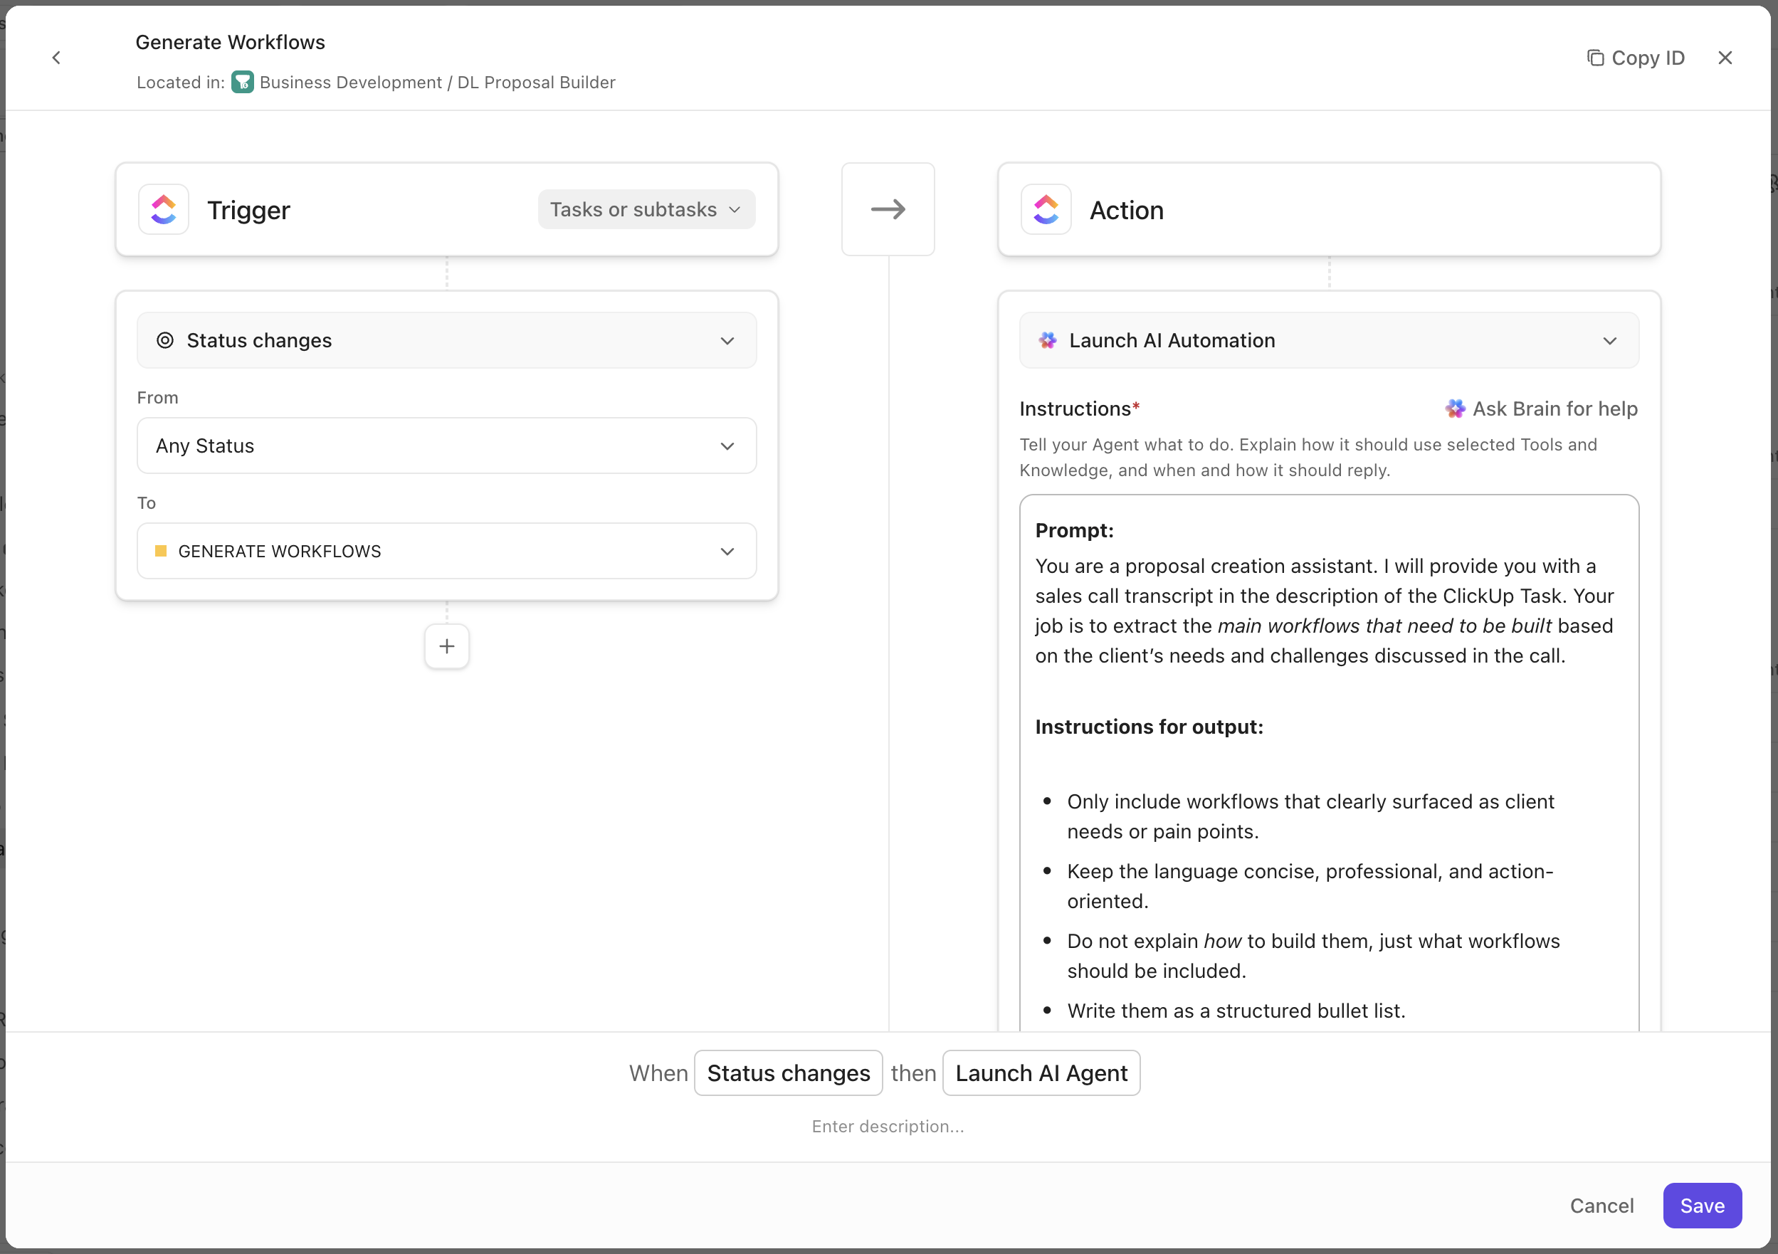The image size is (1778, 1254).
Task: Close the automation dialog
Action: pos(1725,58)
